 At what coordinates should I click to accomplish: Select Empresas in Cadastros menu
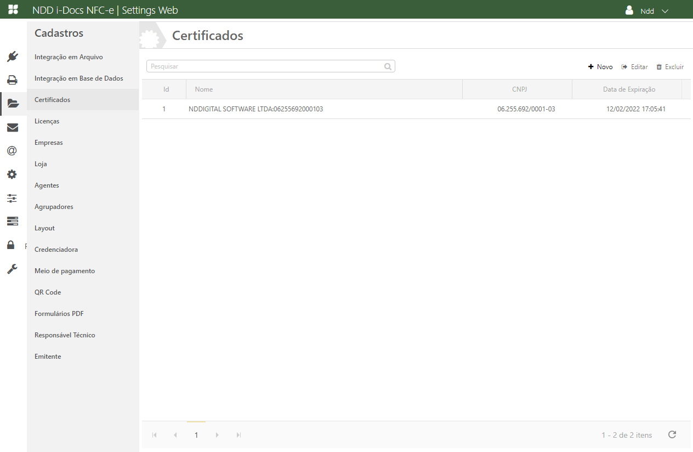tap(49, 143)
